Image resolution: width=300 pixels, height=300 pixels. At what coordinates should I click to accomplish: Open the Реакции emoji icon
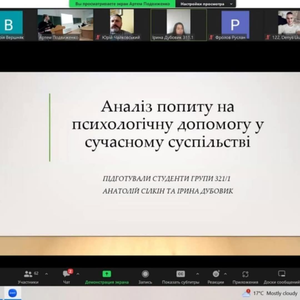(x=216, y=274)
